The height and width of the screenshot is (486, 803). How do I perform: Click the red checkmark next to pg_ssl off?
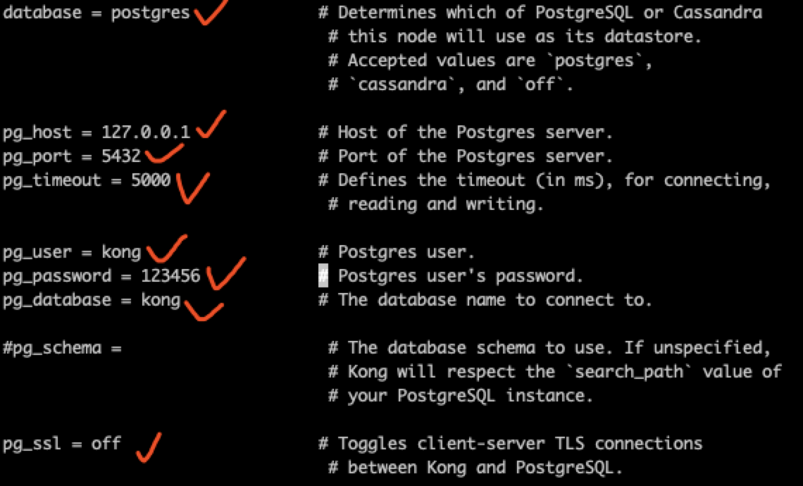(149, 447)
